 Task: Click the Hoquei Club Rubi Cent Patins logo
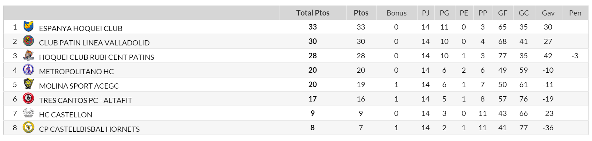pyautogui.click(x=28, y=55)
